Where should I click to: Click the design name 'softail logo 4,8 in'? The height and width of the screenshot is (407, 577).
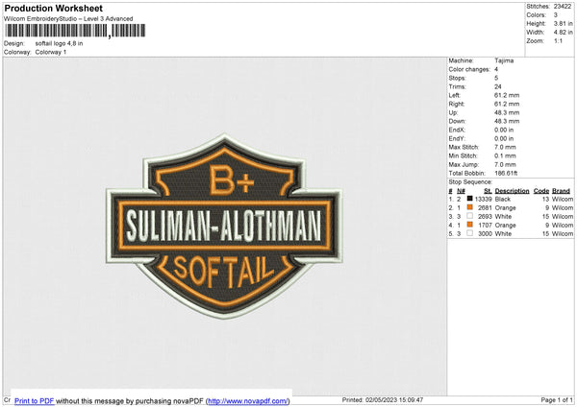(59, 43)
